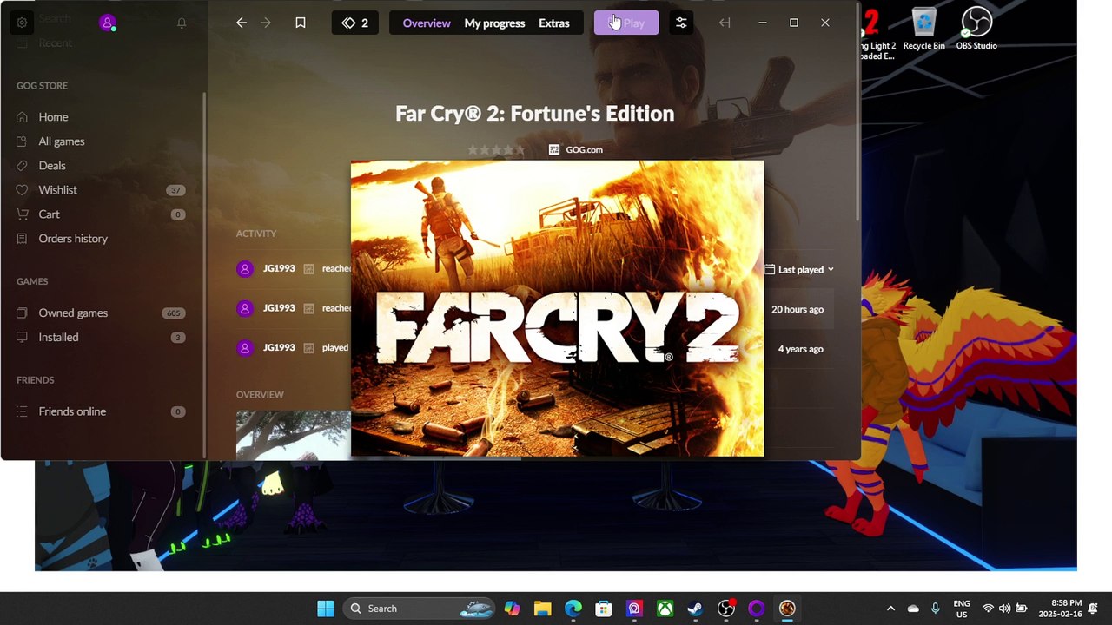
Task: Open OBS Studio desktop shortcut
Action: point(976,30)
